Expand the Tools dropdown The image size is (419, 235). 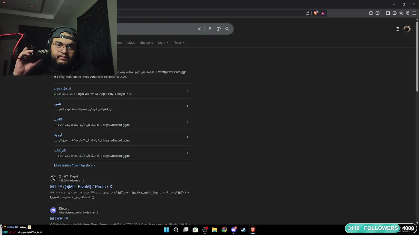point(179,43)
